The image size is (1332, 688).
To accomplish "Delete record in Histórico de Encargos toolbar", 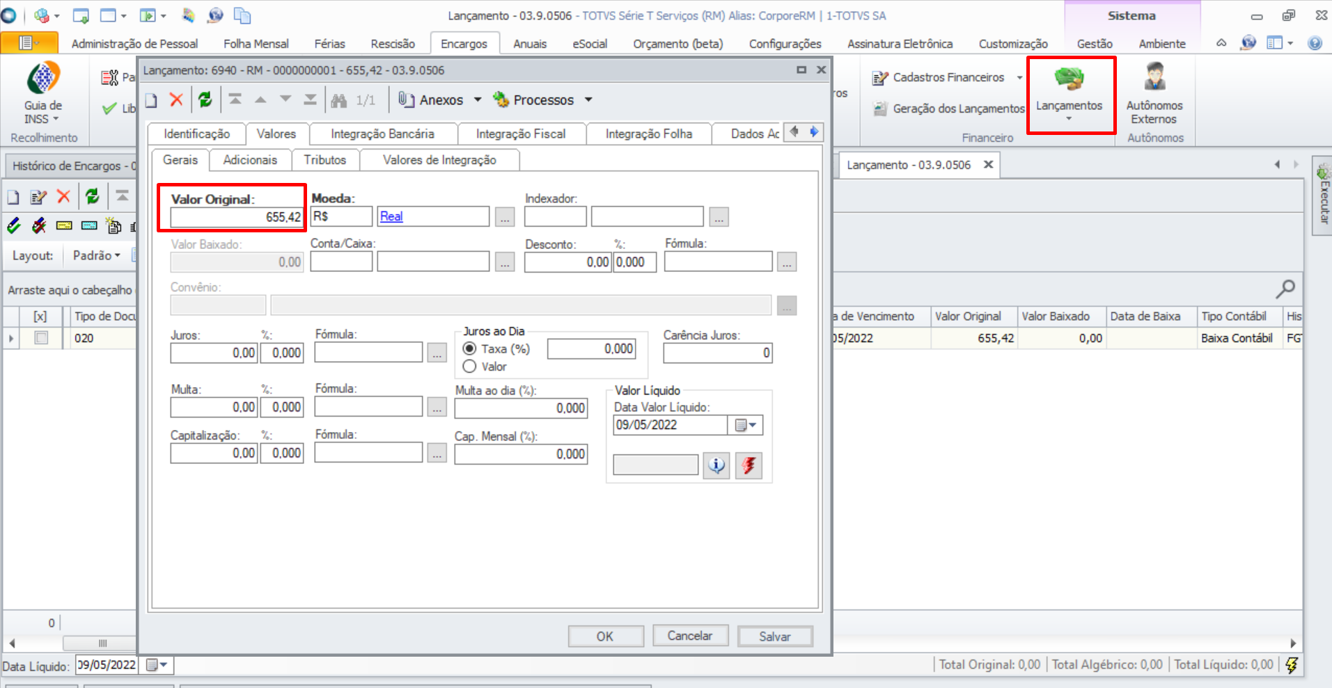I will point(63,197).
